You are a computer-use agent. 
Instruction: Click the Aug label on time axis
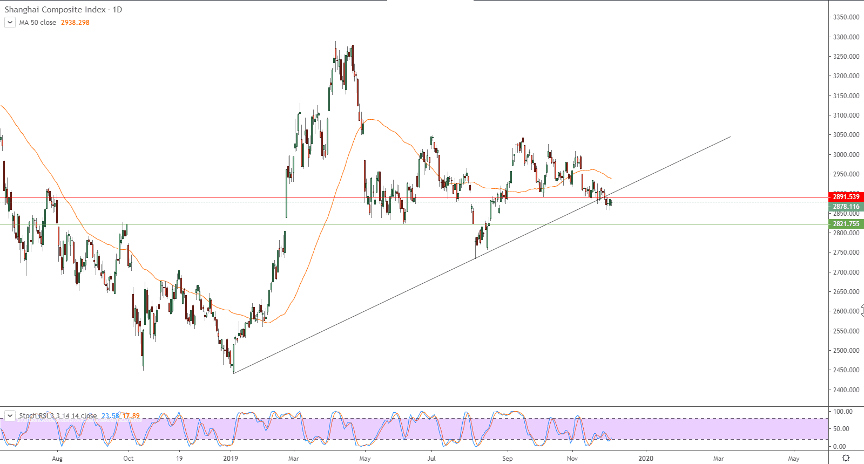coord(57,459)
